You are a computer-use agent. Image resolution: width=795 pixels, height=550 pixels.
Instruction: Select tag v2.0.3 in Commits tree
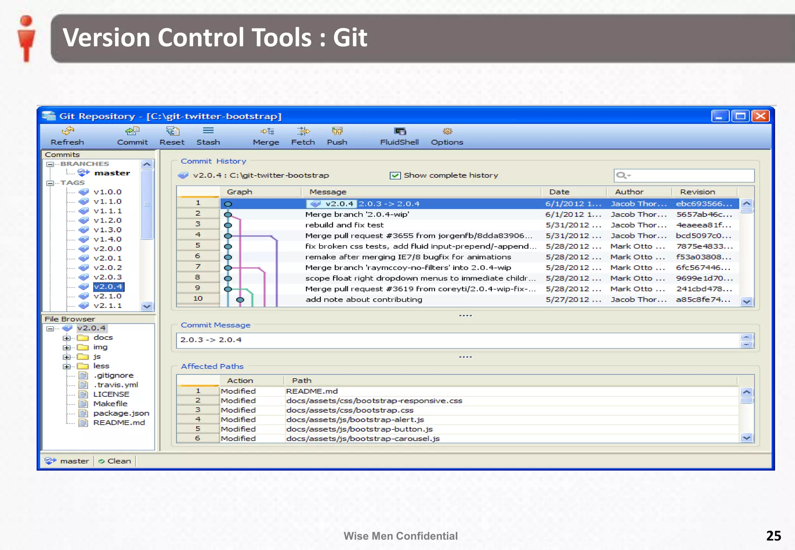(x=108, y=277)
